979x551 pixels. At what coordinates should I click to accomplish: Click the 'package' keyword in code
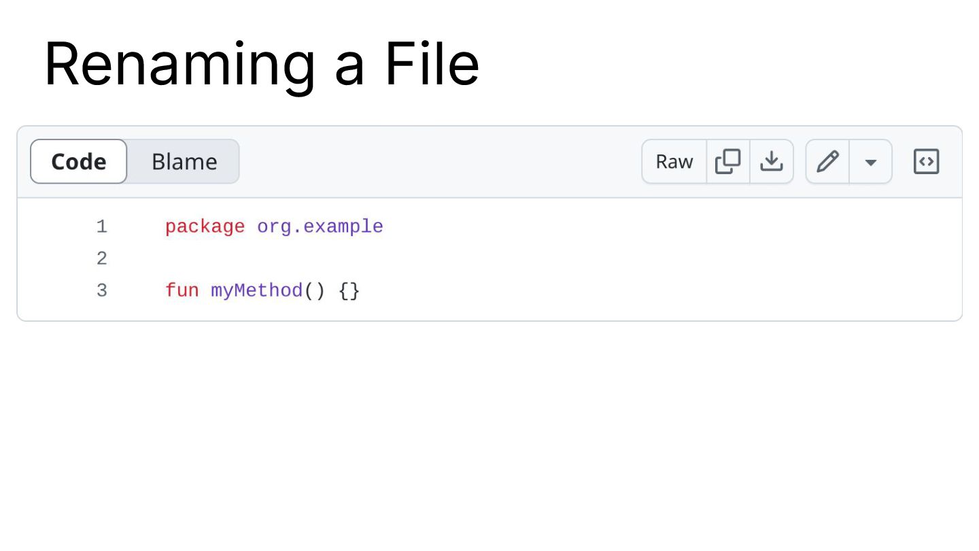tap(205, 227)
